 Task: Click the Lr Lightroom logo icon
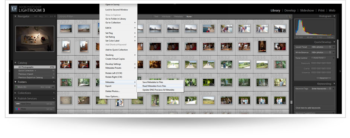pyautogui.click(x=14, y=9)
